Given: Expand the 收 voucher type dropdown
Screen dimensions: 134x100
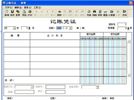Looking at the screenshot, I should [x=14, y=28].
